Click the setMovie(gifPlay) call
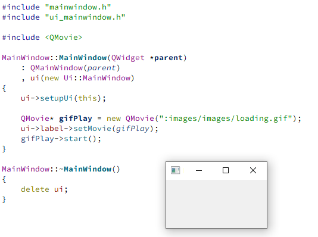Viewport: 318px width, 237px height. (113, 129)
